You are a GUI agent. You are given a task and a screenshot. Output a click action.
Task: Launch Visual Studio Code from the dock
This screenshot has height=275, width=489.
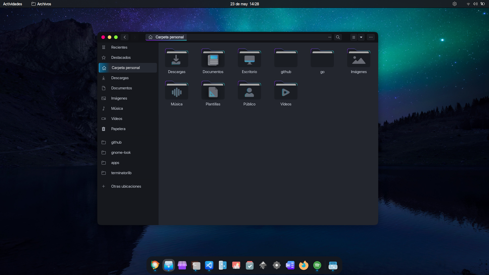pos(209,265)
